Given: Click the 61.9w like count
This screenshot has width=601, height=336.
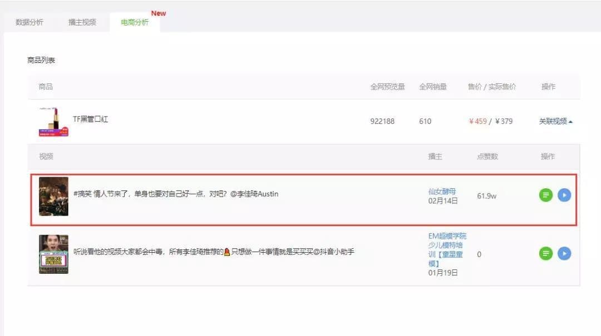Looking at the screenshot, I should coord(487,195).
